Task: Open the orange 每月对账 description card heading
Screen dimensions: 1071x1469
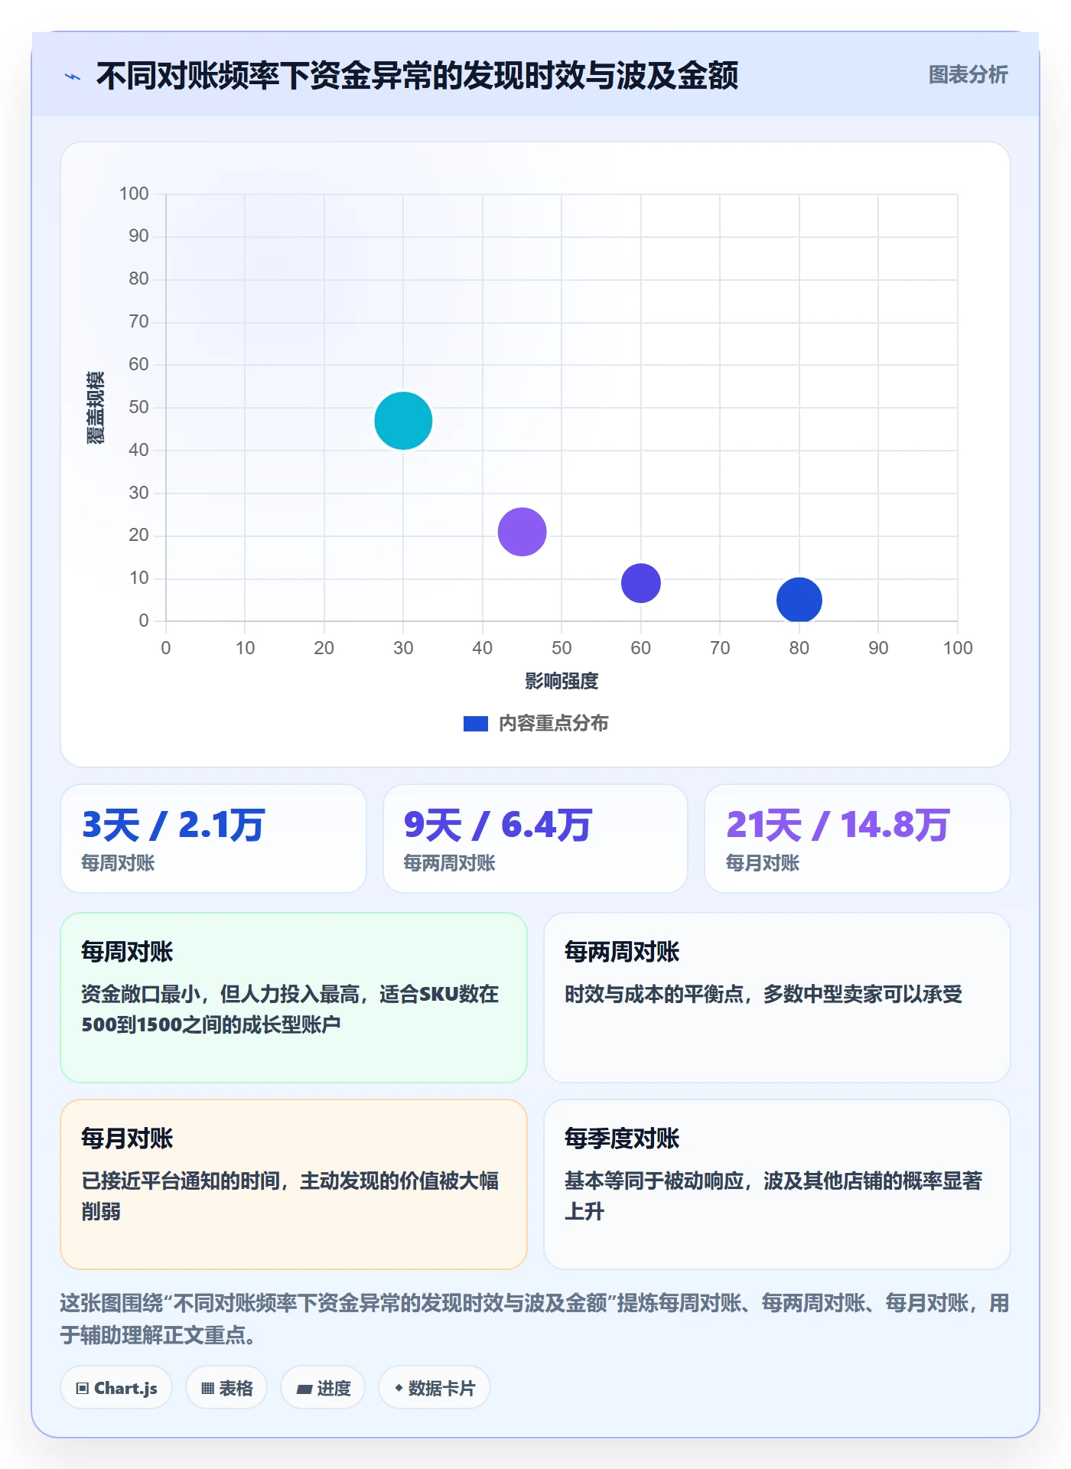Action: click(127, 1138)
